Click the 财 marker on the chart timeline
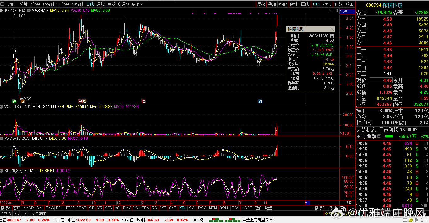This screenshot has height=223, width=429. [x=260, y=101]
